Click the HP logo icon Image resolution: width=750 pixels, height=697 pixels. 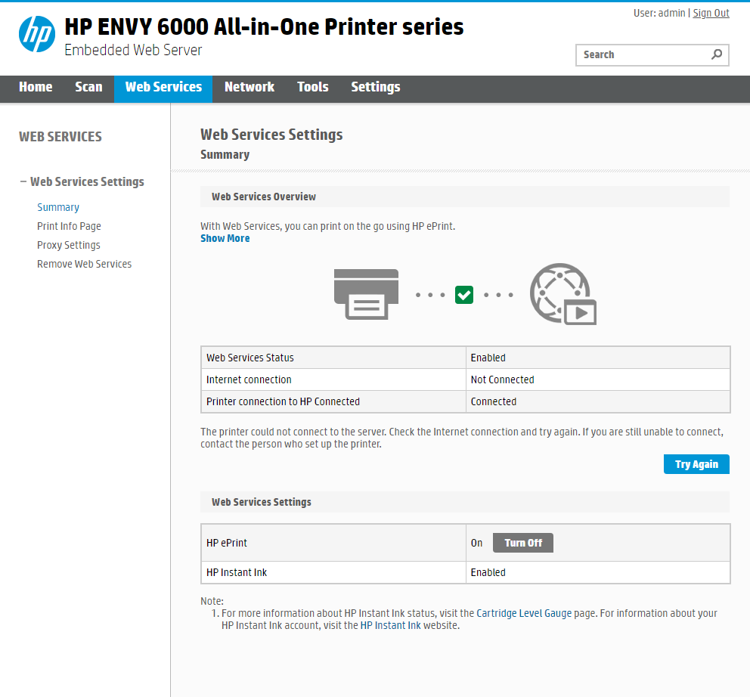[x=36, y=33]
